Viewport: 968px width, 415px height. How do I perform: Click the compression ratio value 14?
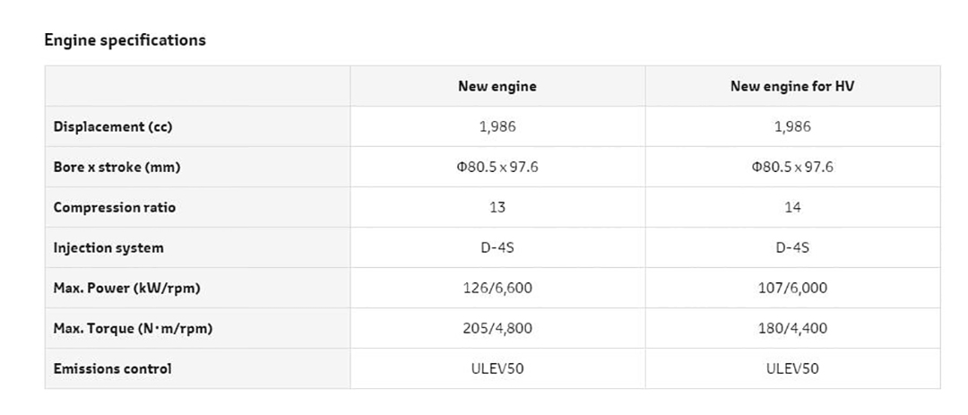792,208
